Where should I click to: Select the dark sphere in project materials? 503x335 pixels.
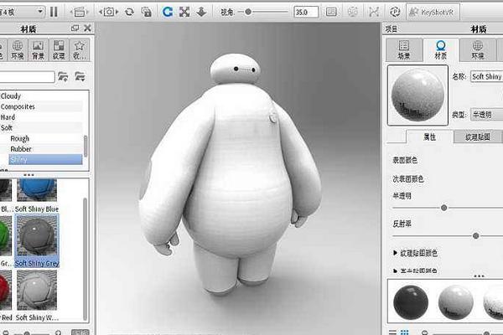coord(411,302)
